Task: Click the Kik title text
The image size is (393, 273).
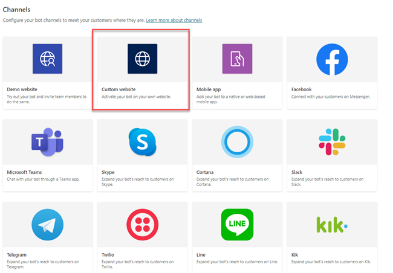Action: pyautogui.click(x=294, y=255)
